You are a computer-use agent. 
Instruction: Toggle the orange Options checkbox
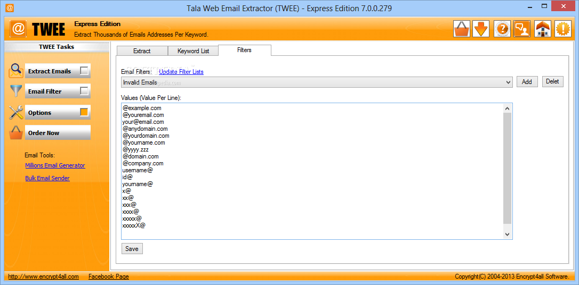pyautogui.click(x=84, y=112)
